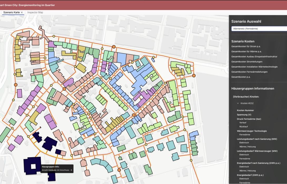
Task: Select the orange node on the left network edge
Action: 15,85
